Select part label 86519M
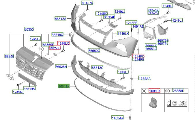 [29, 89]
